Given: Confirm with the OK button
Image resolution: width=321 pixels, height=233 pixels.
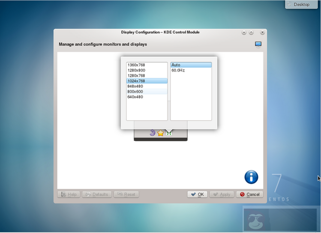Looking at the screenshot, I should 197,194.
